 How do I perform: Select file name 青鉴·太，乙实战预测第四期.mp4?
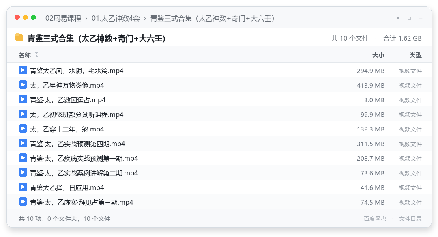[77, 144]
